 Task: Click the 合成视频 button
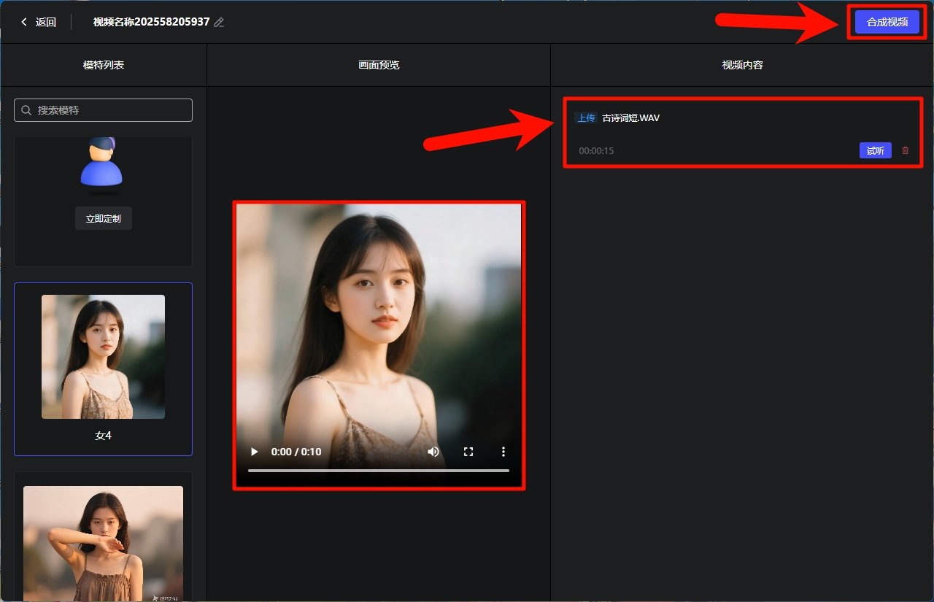[887, 22]
